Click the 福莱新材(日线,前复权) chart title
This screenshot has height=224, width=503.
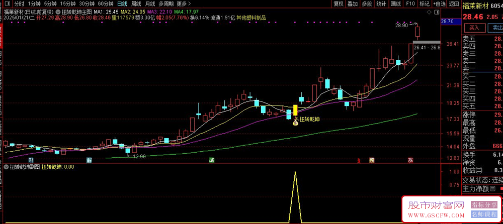click(29, 12)
